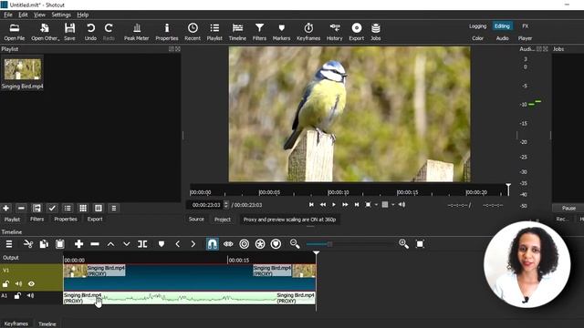
Task: Mute the V1 track
Action: tap(18, 283)
